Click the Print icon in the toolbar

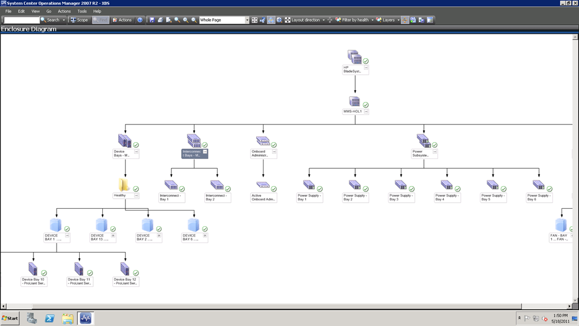pyautogui.click(x=161, y=20)
